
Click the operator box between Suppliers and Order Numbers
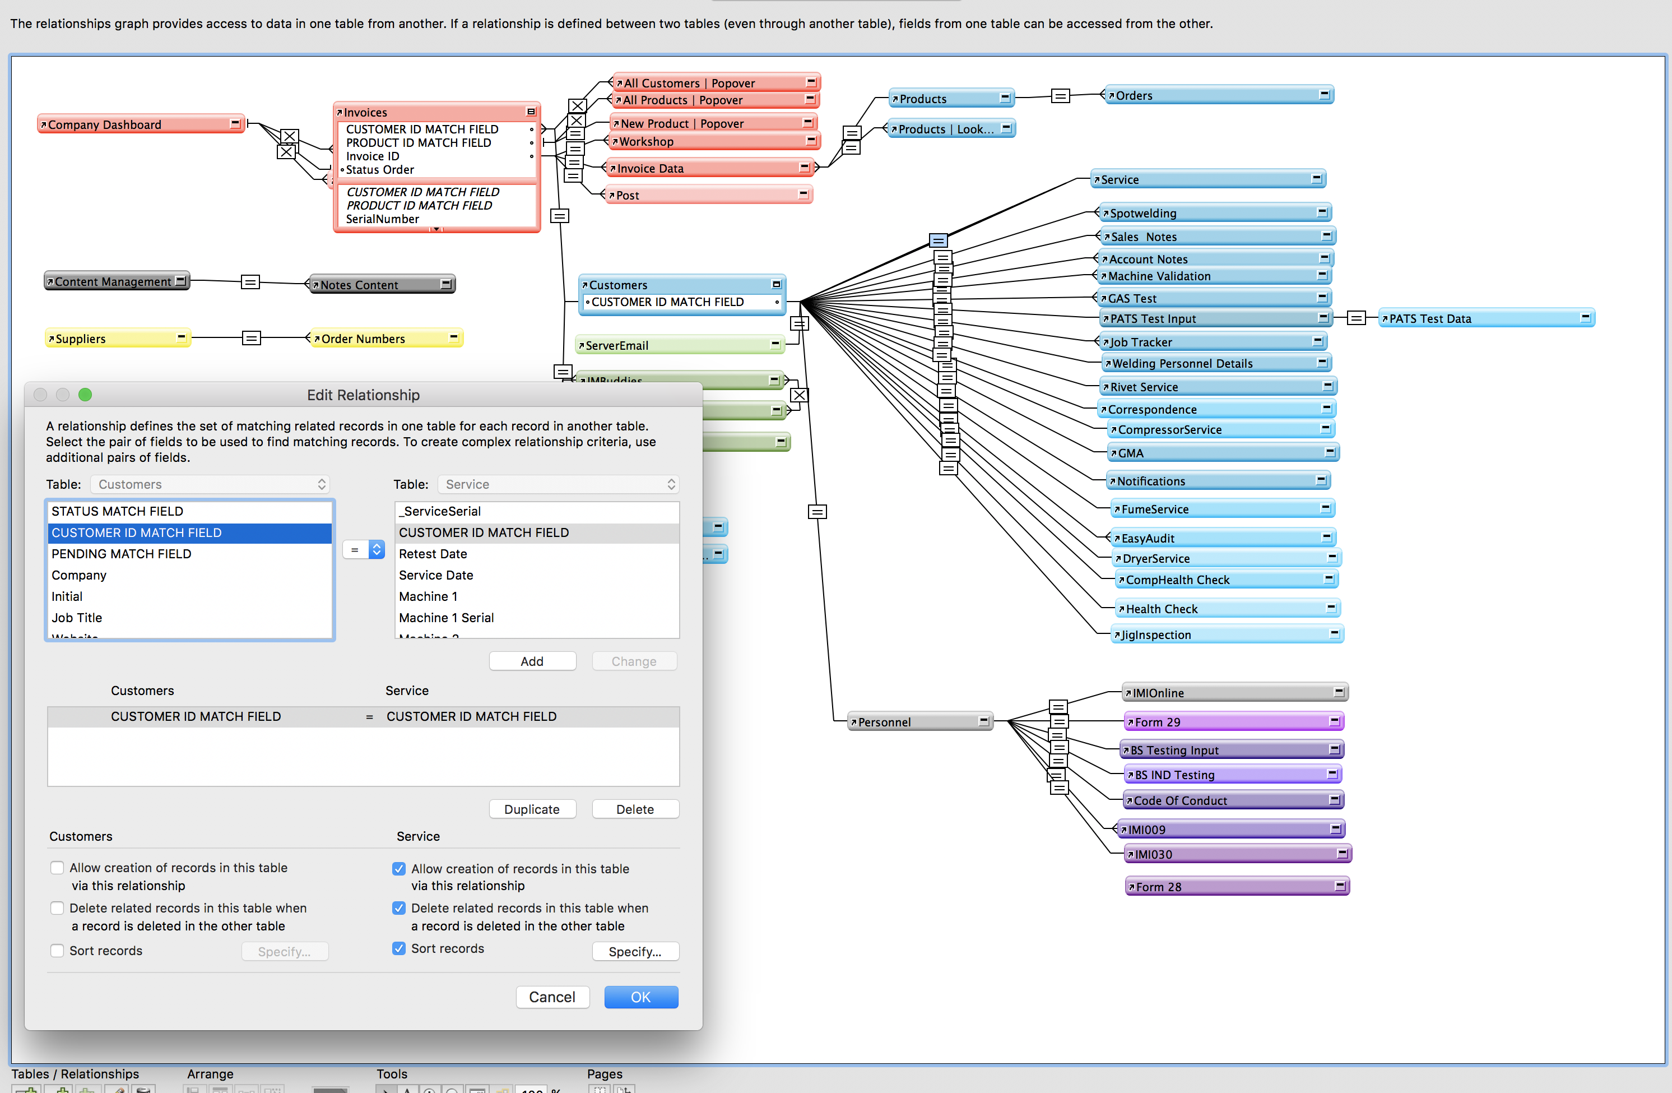(251, 338)
